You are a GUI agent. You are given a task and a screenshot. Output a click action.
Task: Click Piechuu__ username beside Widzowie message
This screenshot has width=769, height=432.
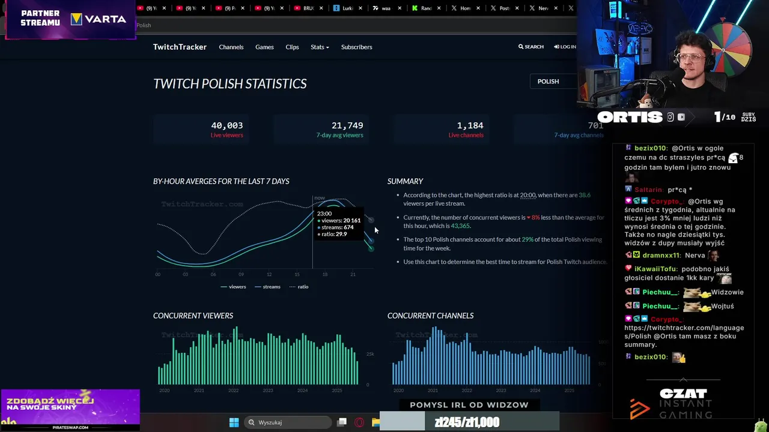coord(661,292)
